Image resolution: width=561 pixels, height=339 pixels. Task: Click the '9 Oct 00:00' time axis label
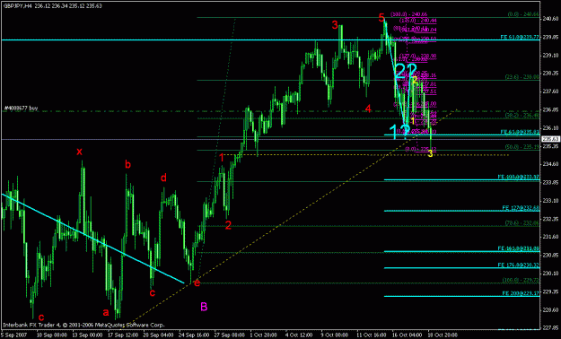(x=335, y=335)
